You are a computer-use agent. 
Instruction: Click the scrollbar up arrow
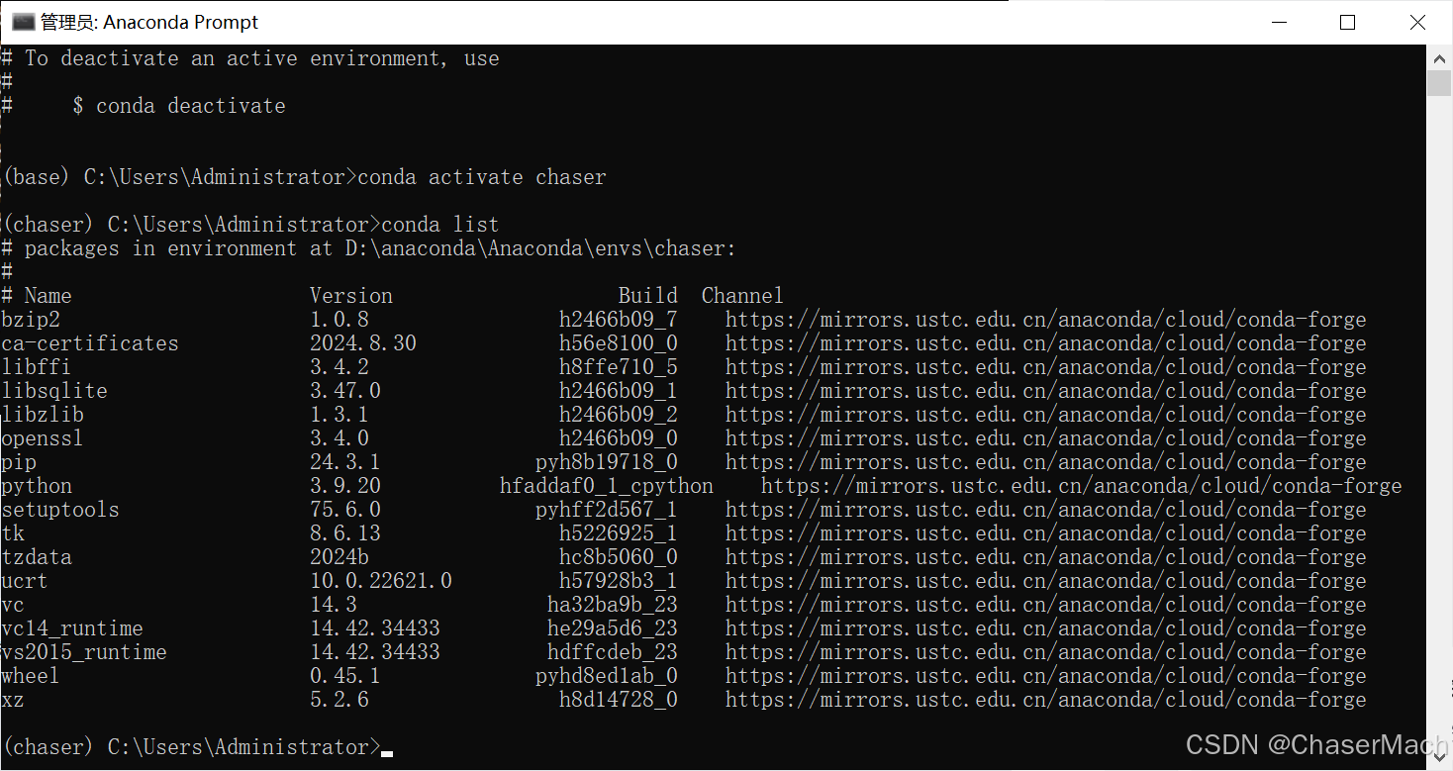[1439, 57]
